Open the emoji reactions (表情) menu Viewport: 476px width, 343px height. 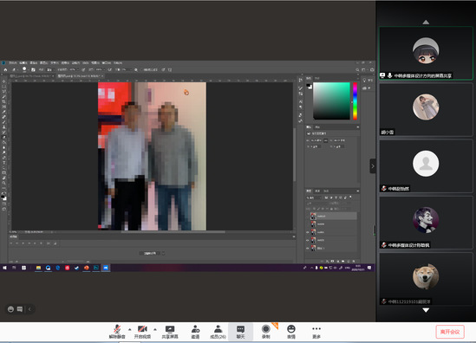291,332
